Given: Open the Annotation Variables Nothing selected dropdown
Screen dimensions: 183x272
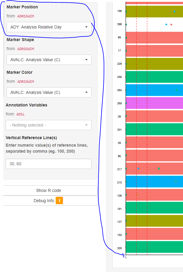Looking at the screenshot, I should (x=48, y=125).
